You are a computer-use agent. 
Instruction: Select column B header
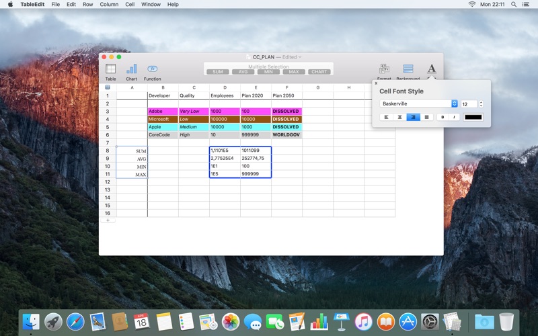click(x=163, y=88)
